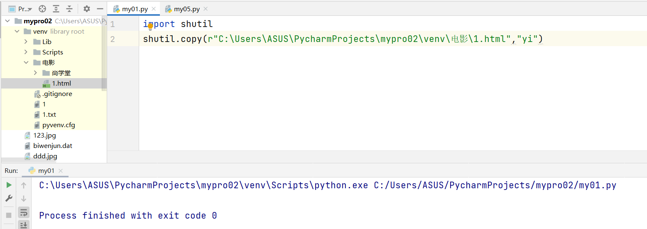Click the yellow lightbulb intention icon
This screenshot has height=229, width=647.
pos(150,27)
